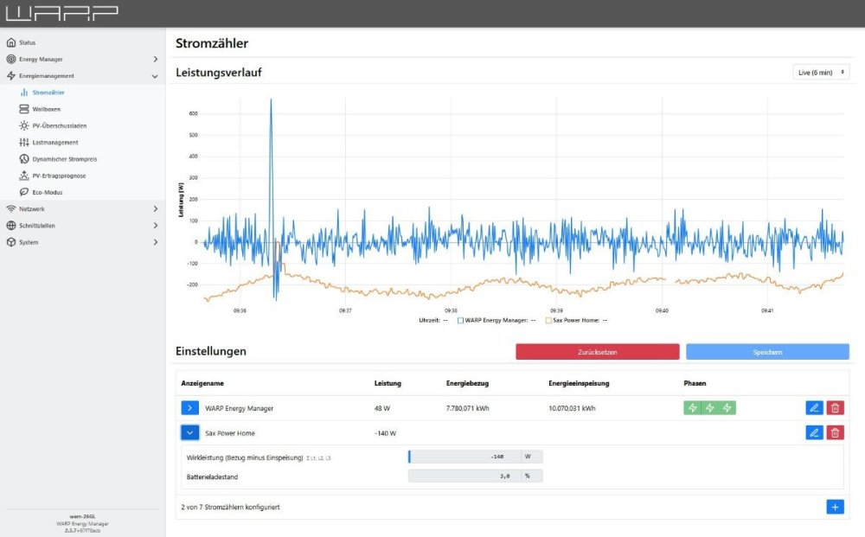Click the trash delete icon for WARP Energy Manager
Image resolution: width=865 pixels, height=537 pixels.
[835, 408]
